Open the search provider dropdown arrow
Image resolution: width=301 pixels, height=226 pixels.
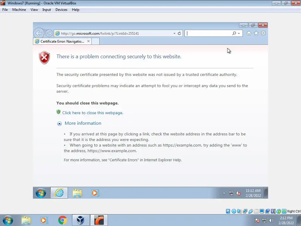pyautogui.click(x=239, y=33)
